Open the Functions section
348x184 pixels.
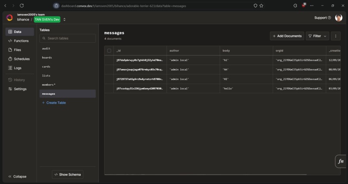click(19, 41)
